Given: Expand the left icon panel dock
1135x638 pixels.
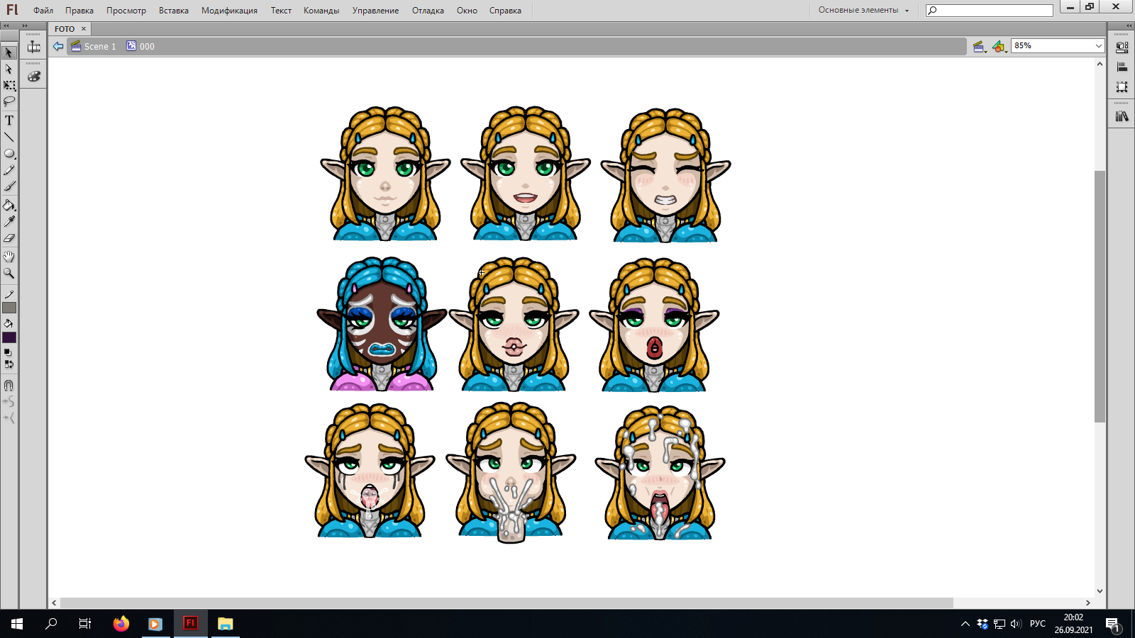Looking at the screenshot, I should point(25,26).
